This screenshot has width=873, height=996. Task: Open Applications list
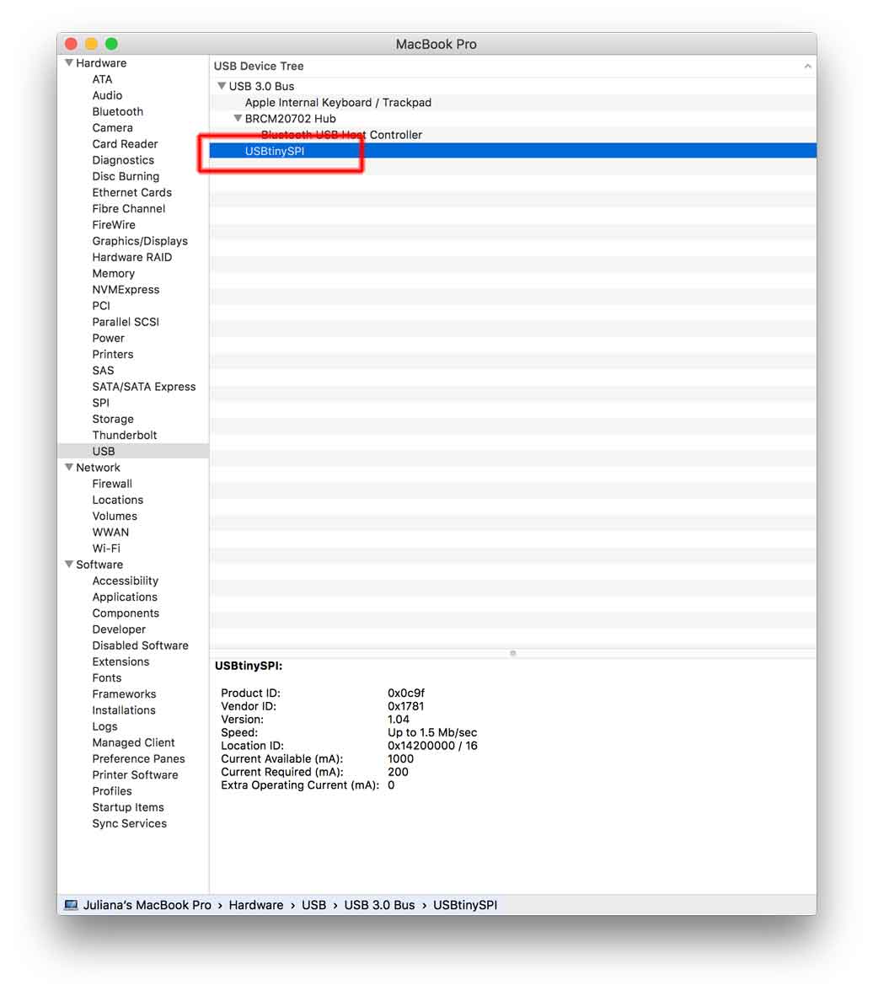(x=125, y=597)
